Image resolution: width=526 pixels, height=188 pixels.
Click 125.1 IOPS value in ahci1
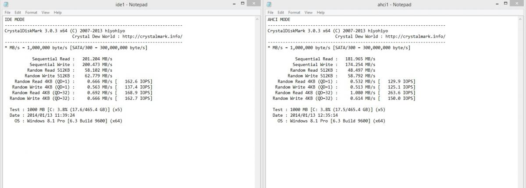coord(401,87)
